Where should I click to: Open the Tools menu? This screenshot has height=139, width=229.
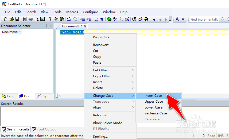click(x=57, y=12)
